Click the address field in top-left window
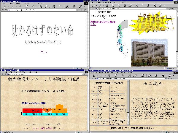This screenshot has height=133, width=178. click(x=39, y=10)
